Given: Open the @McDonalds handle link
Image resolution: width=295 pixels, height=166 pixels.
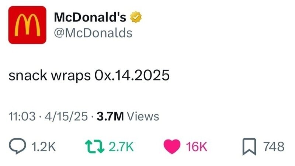Looking at the screenshot, I should pyautogui.click(x=93, y=33).
